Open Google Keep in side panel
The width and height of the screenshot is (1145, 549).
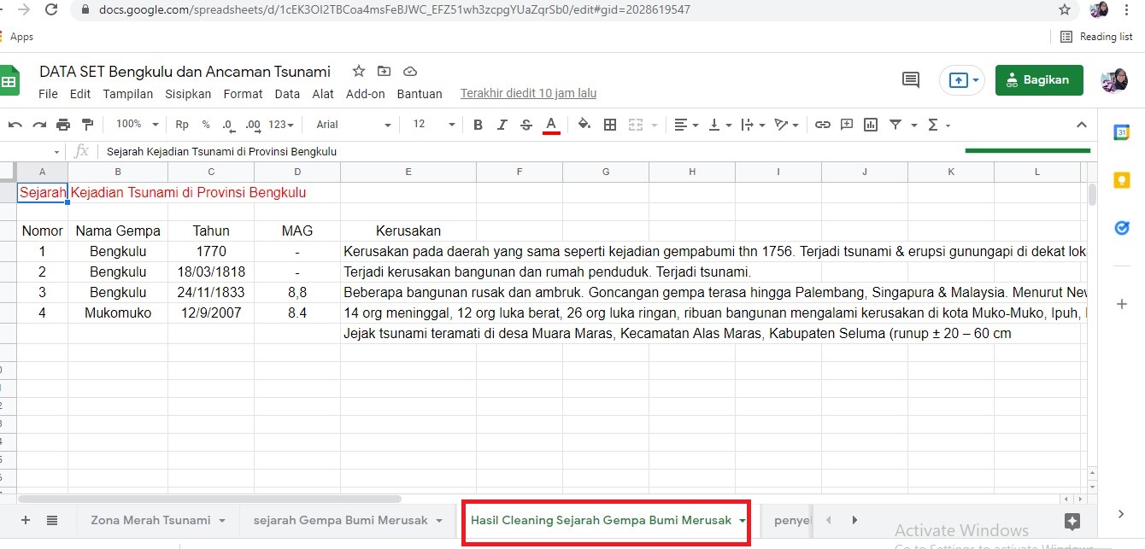point(1121,180)
